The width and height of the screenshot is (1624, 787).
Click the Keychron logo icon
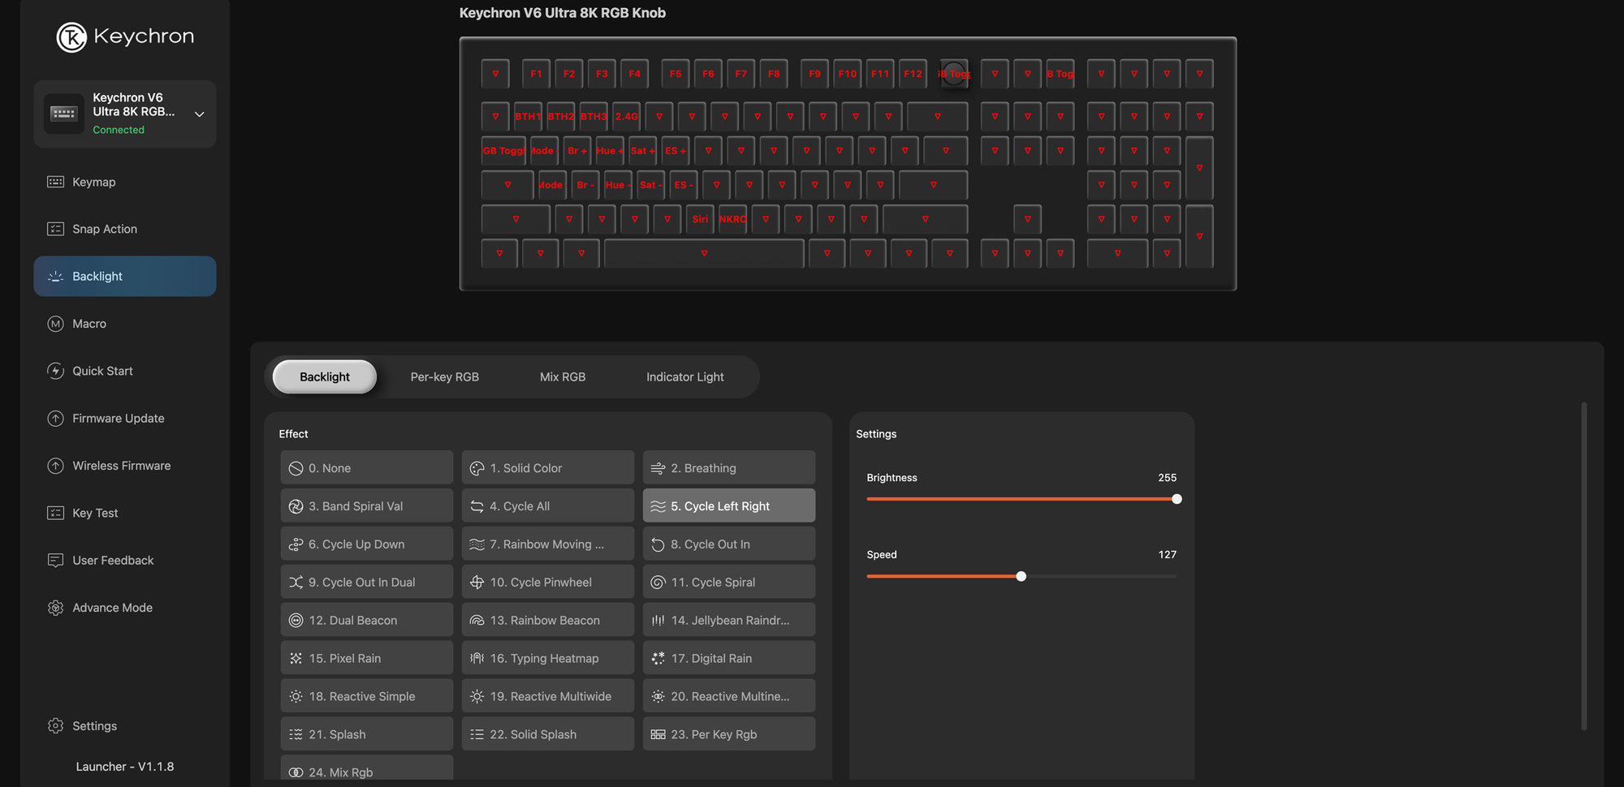[x=71, y=37]
